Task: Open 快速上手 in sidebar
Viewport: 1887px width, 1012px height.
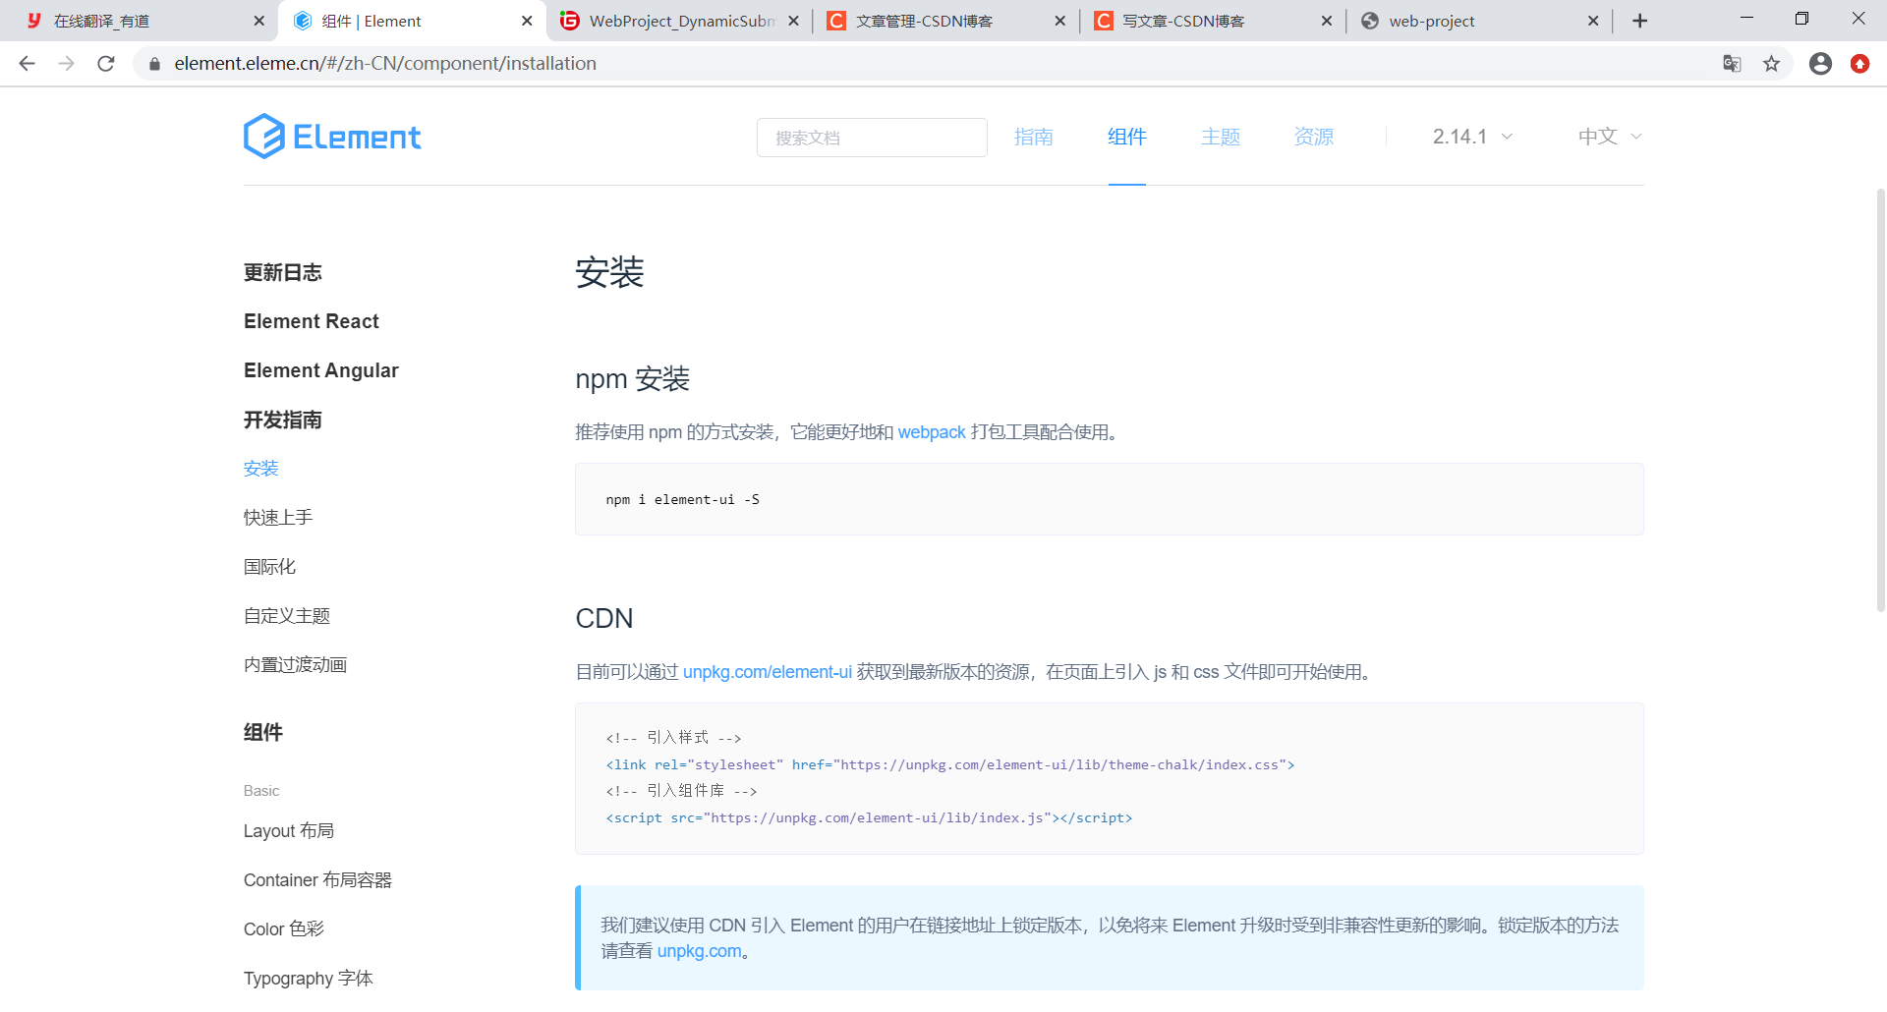Action: point(278,518)
